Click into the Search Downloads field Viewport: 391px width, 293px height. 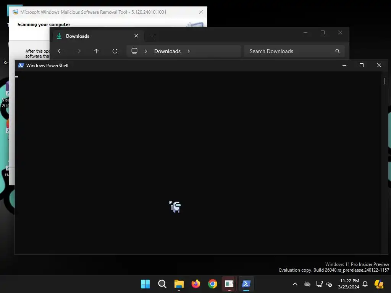[294, 51]
